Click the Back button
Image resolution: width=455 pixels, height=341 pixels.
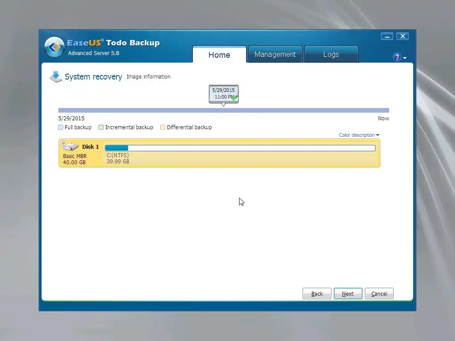point(317,294)
